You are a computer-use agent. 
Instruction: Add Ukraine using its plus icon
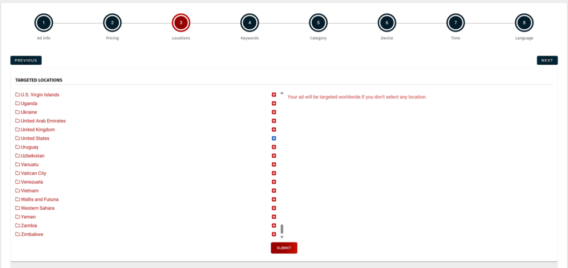pyautogui.click(x=273, y=112)
